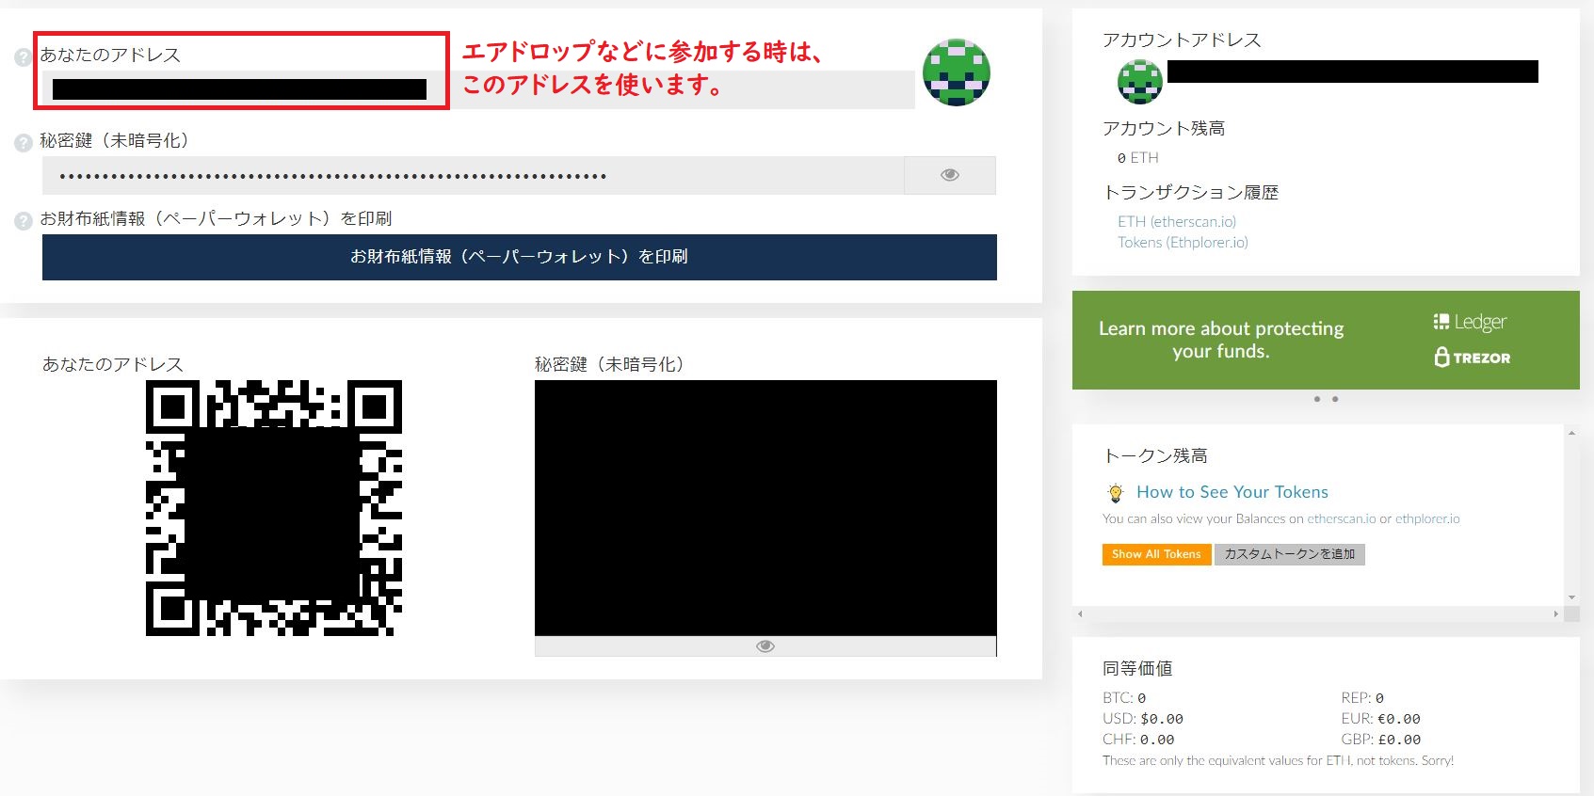This screenshot has width=1594, height=796.
Task: Click カスタムトークンを追加 button
Action: click(1290, 554)
